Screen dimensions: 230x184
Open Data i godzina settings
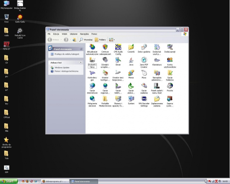pos(144,49)
